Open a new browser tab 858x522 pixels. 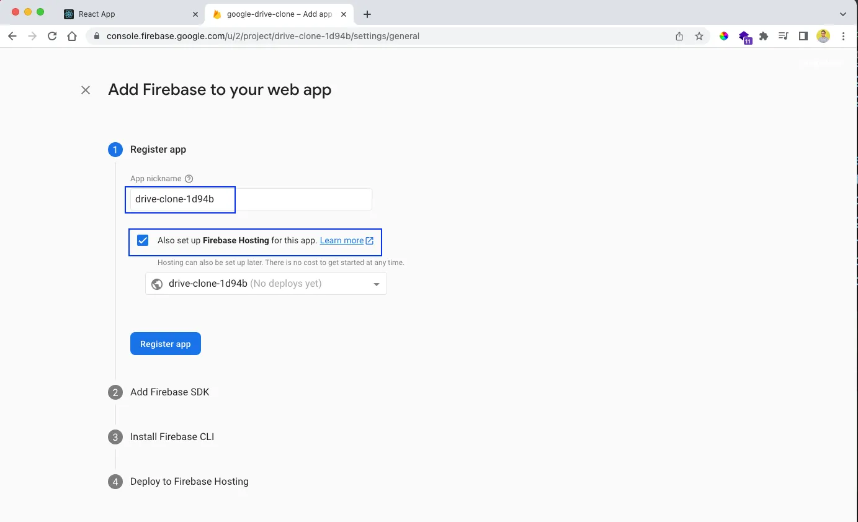367,14
